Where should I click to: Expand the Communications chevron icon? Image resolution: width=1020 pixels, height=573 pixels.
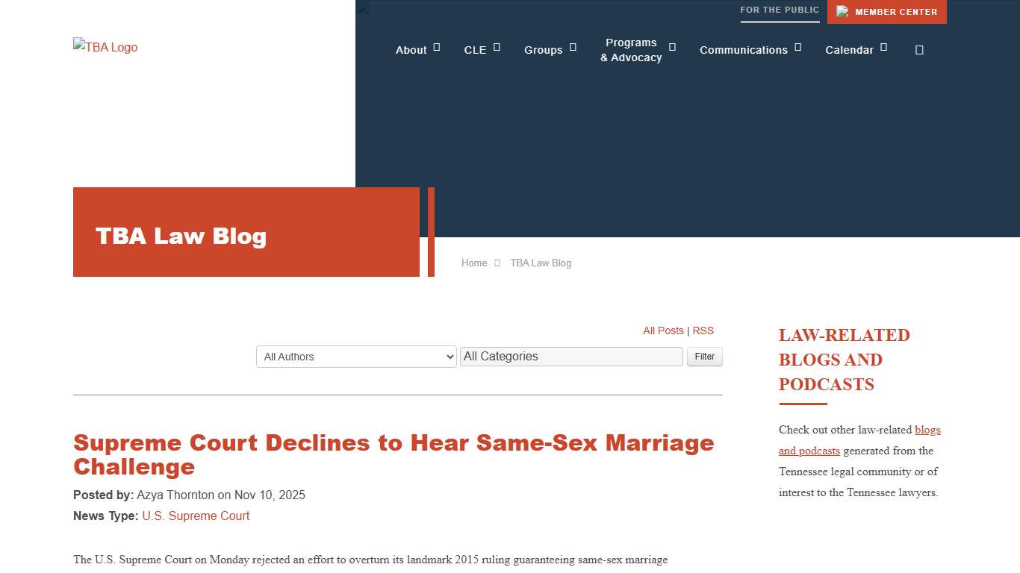coord(798,46)
